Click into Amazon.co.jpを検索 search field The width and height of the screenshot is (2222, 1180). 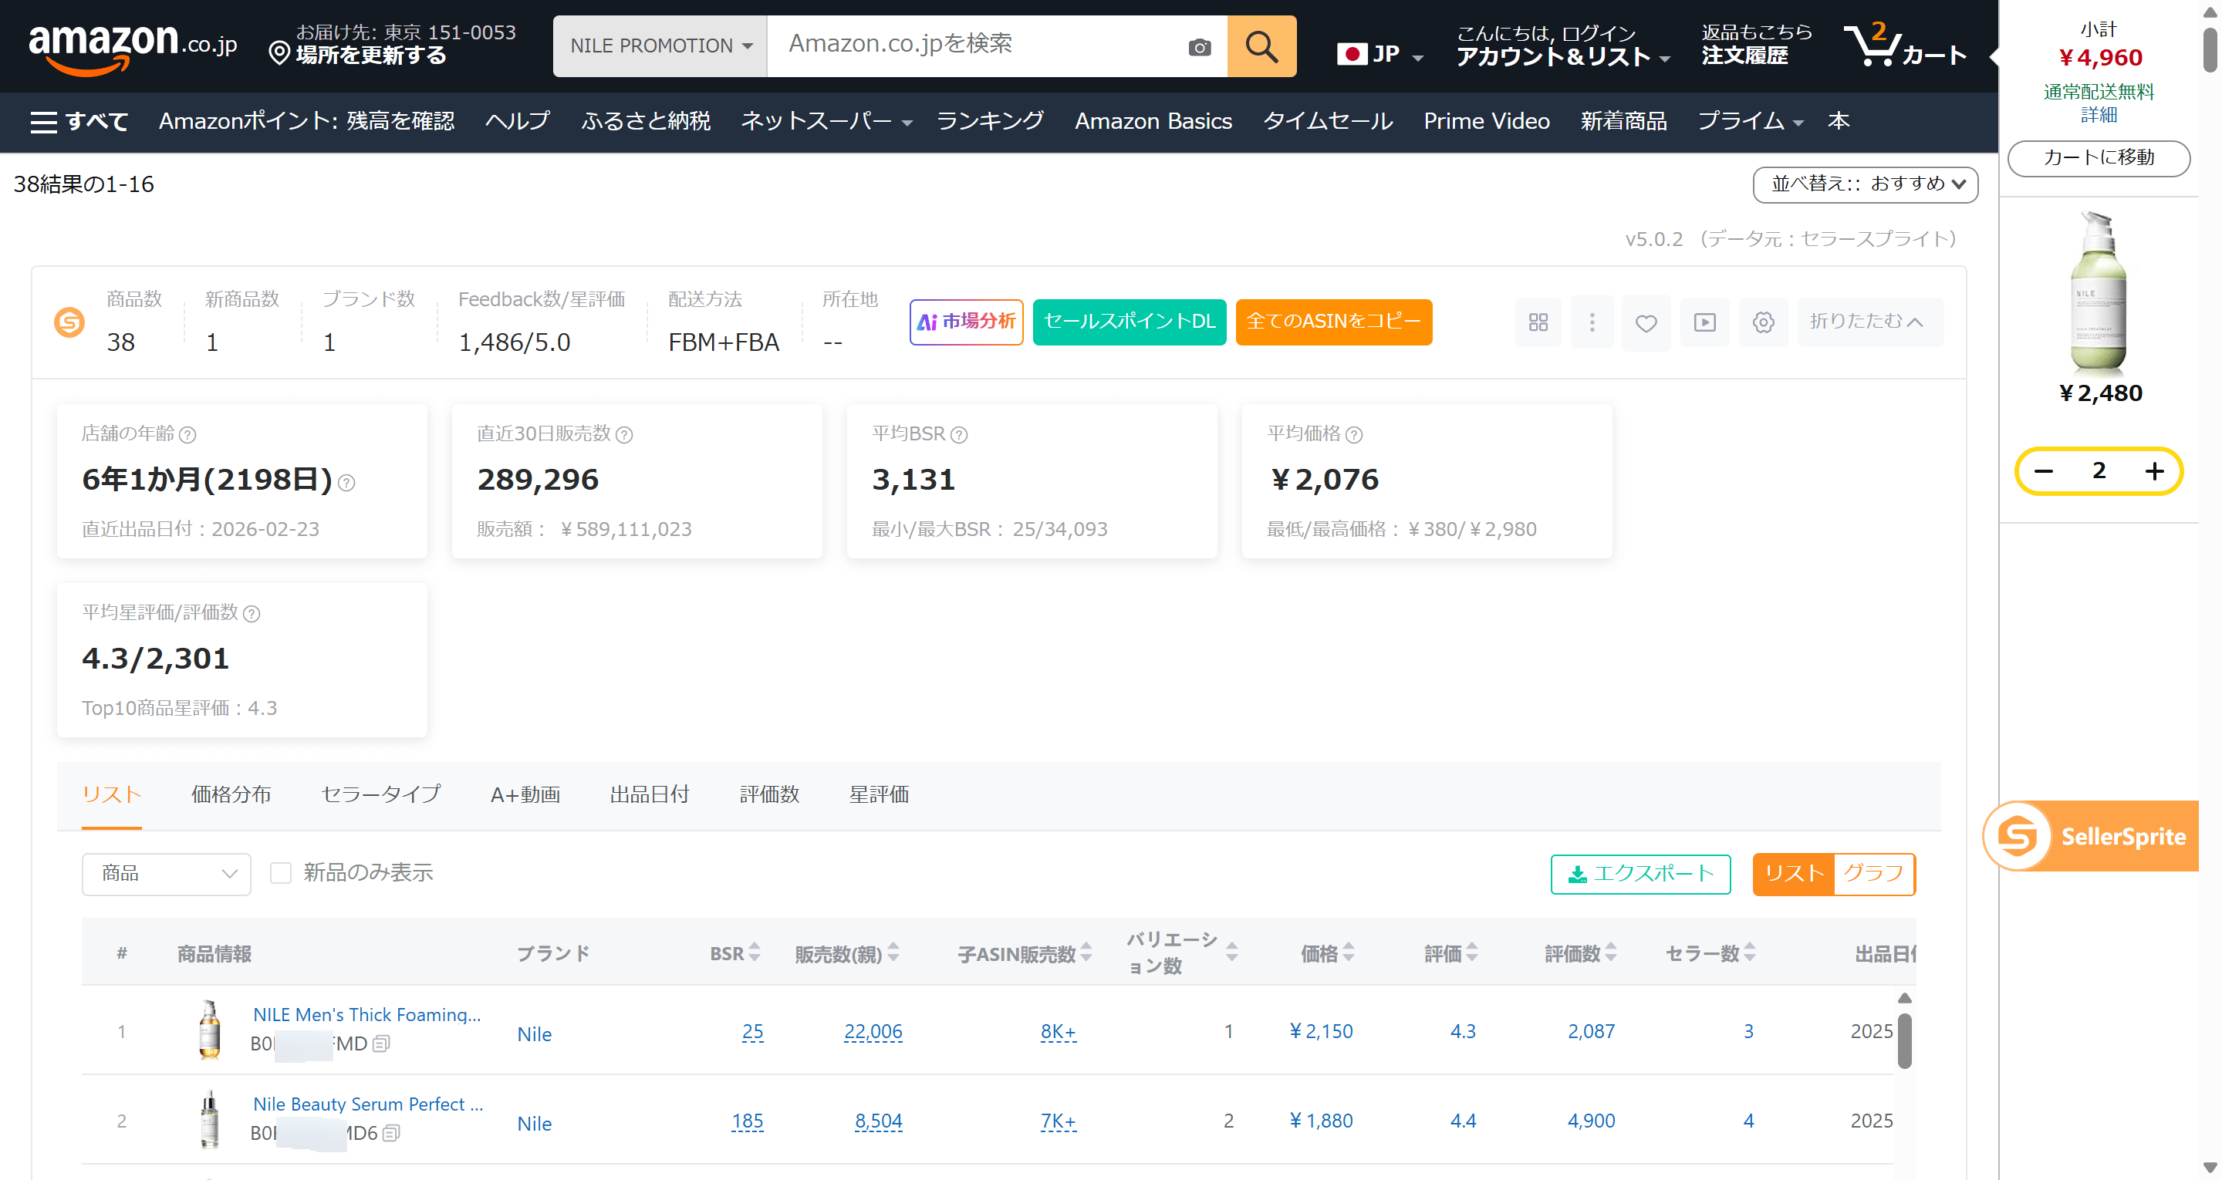tap(974, 46)
